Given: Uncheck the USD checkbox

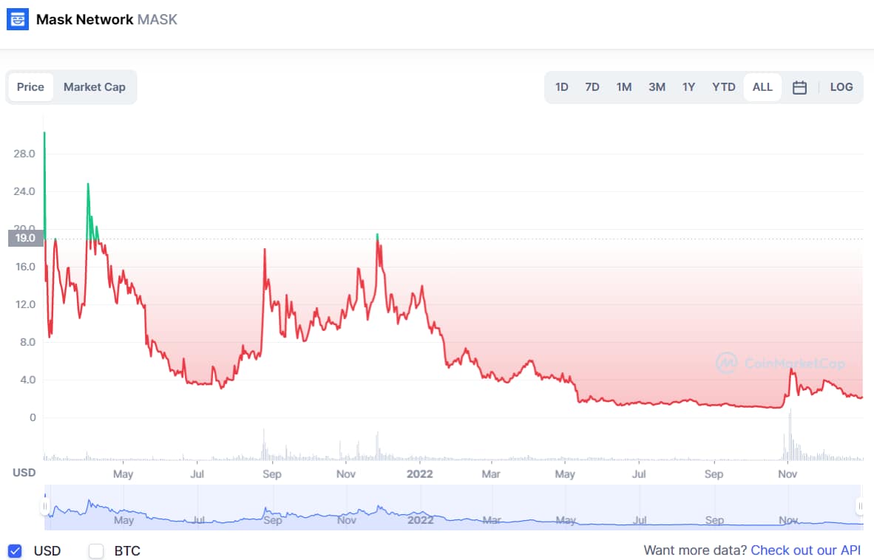Looking at the screenshot, I should 15,550.
